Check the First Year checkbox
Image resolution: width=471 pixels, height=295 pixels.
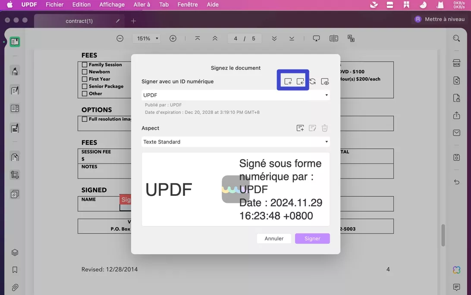pos(85,79)
